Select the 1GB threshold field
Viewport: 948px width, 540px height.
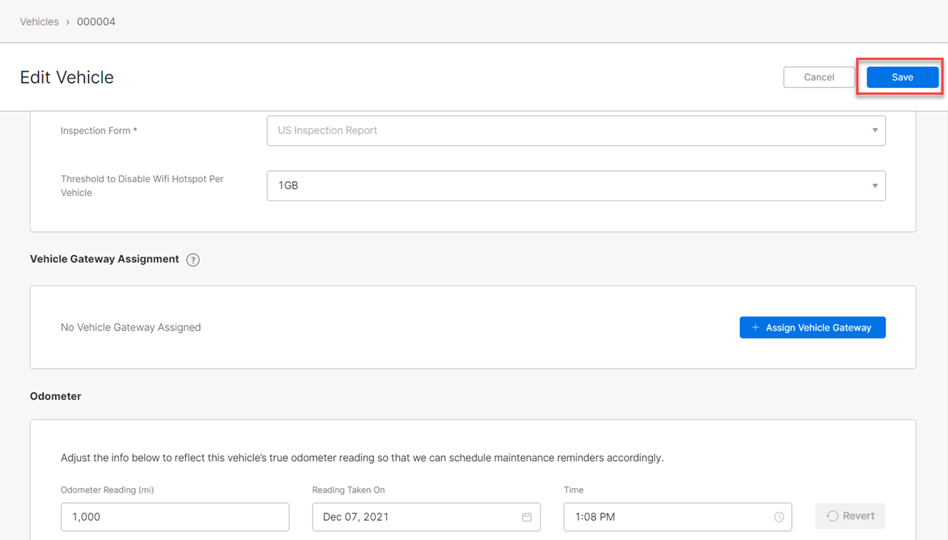tap(563, 186)
